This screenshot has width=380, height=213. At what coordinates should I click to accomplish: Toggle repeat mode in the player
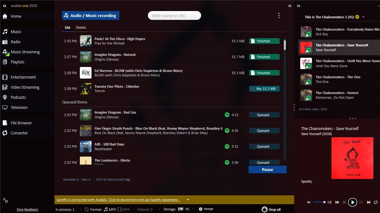(x=376, y=202)
